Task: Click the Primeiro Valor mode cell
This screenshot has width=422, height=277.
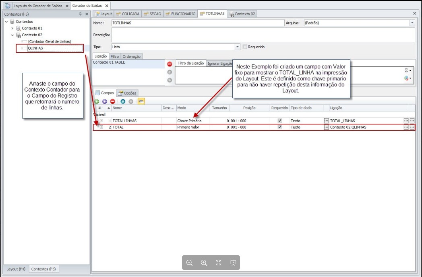Action: [193, 127]
